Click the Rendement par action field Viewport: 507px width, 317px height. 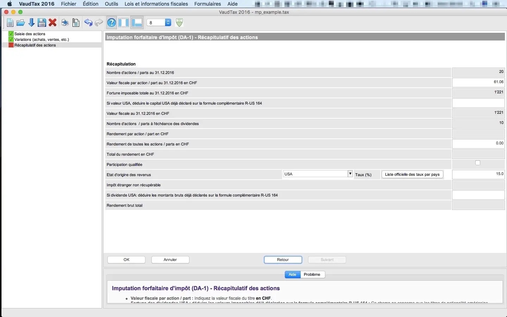[478, 133]
